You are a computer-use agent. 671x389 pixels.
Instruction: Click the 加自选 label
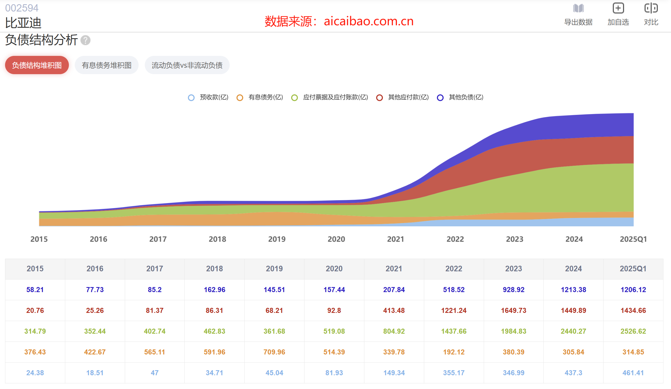[x=618, y=22]
